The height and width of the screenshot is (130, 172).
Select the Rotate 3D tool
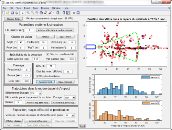tap(41, 13)
